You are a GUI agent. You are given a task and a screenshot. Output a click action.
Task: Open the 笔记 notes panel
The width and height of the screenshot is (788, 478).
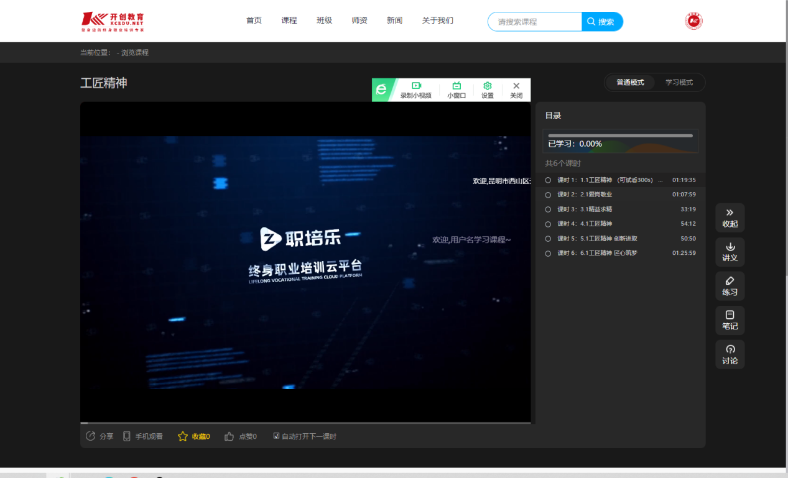pos(730,320)
